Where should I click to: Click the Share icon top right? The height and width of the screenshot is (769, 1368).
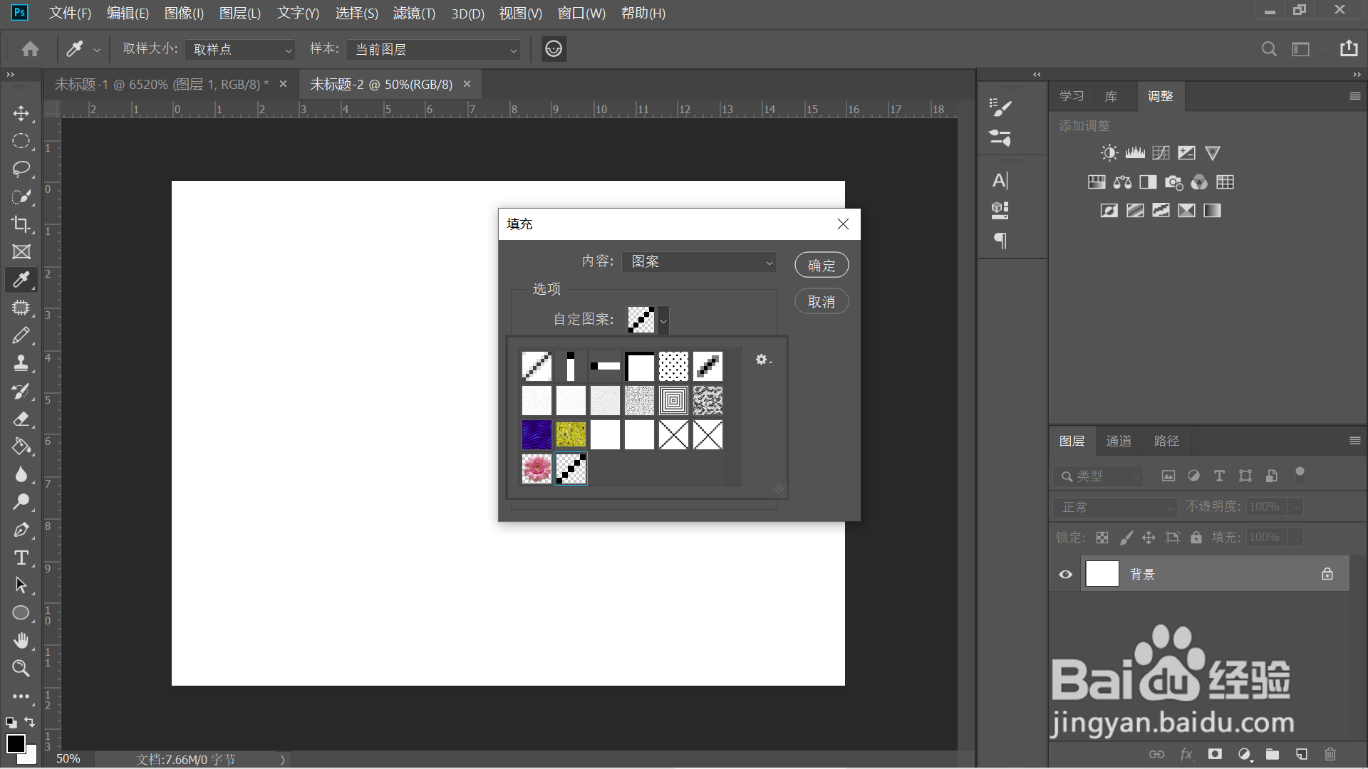(1349, 49)
